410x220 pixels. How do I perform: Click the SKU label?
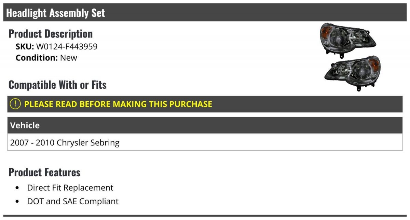pos(25,47)
